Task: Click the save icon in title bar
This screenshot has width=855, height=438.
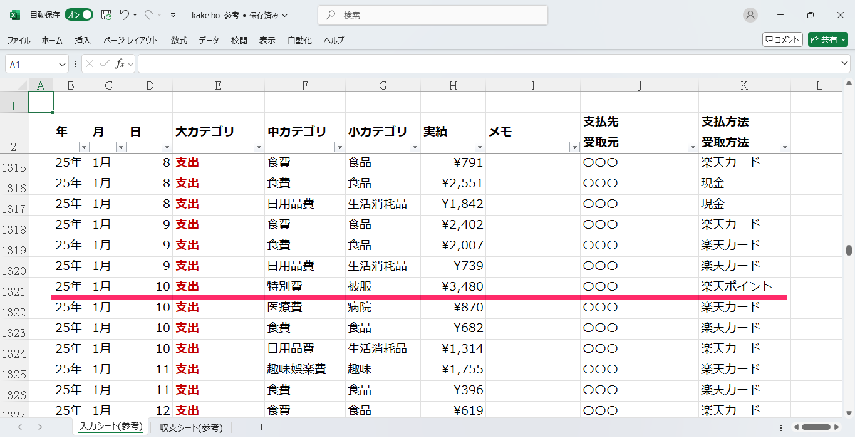Action: 106,14
